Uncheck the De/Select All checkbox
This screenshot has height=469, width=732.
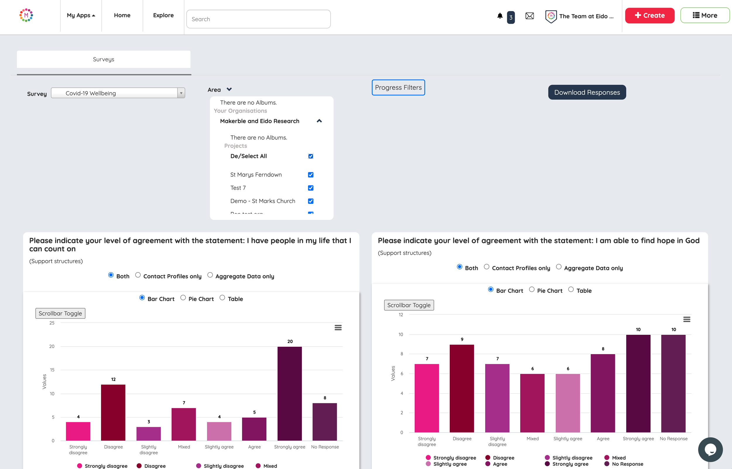(310, 156)
